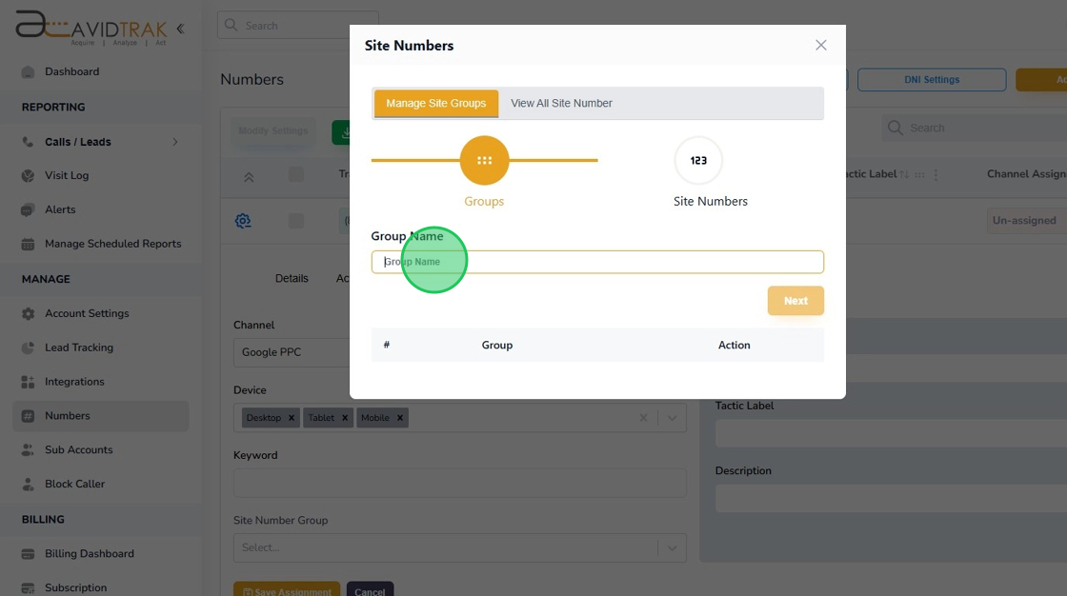The image size is (1067, 596).
Task: Click the Alerts chat icon
Action: pos(28,209)
